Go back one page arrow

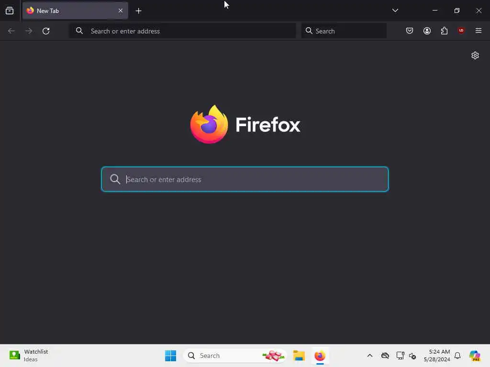(11, 31)
